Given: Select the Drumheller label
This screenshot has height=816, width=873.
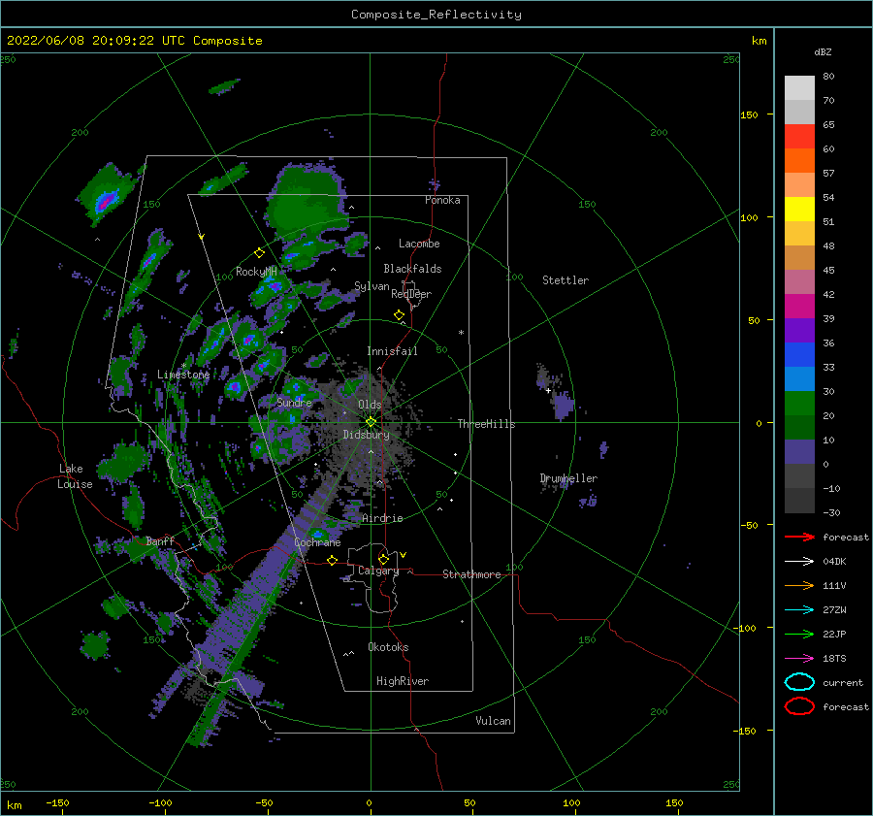Looking at the screenshot, I should coord(568,478).
